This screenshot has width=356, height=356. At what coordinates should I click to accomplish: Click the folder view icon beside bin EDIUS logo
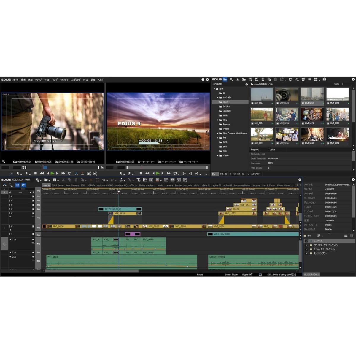[x=225, y=80]
